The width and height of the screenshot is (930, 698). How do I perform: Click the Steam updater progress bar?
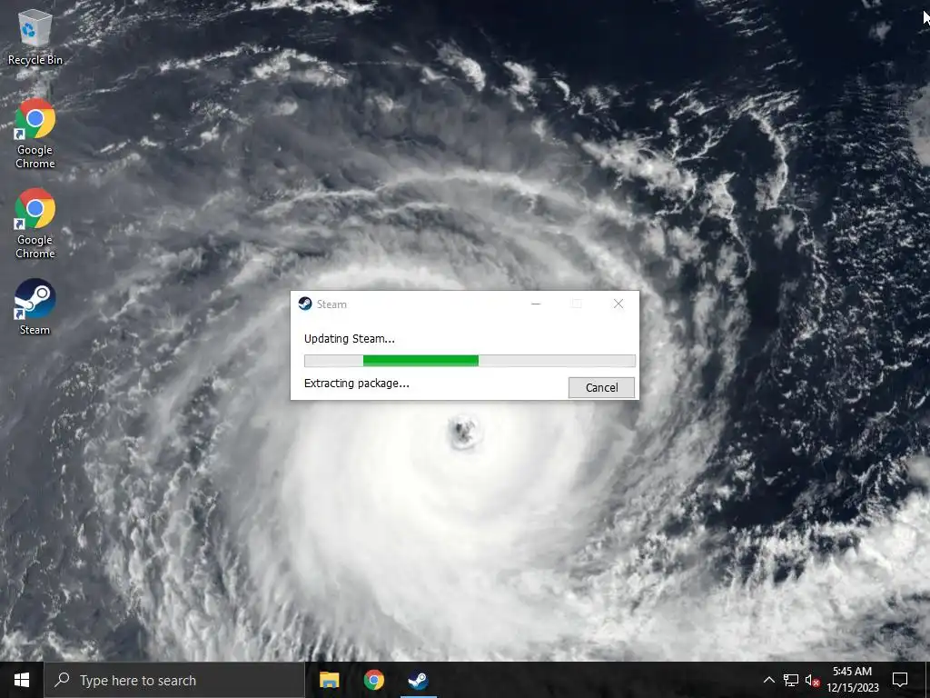click(470, 361)
